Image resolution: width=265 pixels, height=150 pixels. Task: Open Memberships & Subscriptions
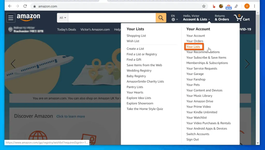click(207, 63)
